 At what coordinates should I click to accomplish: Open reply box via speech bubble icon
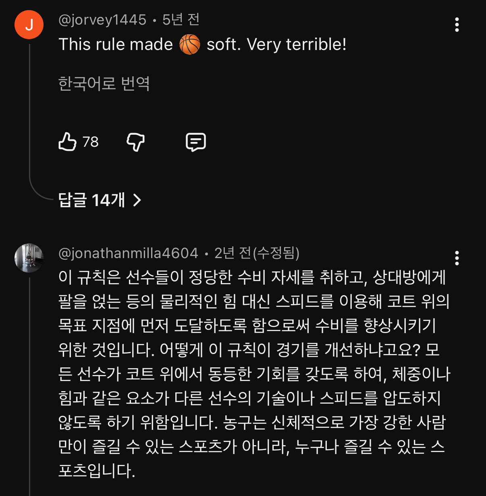coord(196,142)
